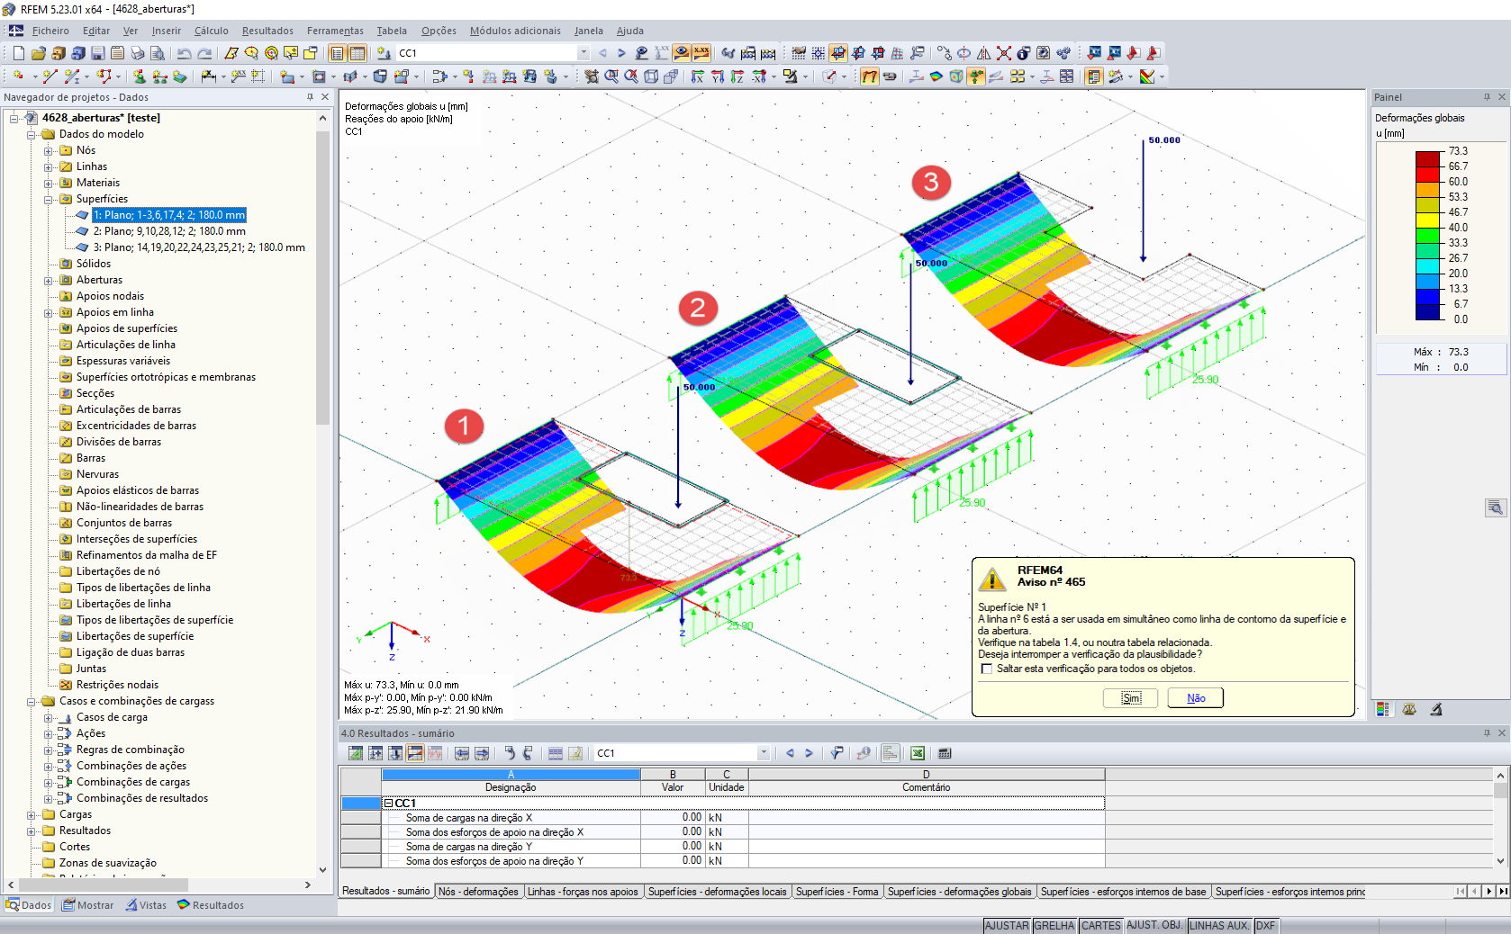Expand the Casos de carga tree node
Screen dimensions: 1511x934
(x=49, y=717)
